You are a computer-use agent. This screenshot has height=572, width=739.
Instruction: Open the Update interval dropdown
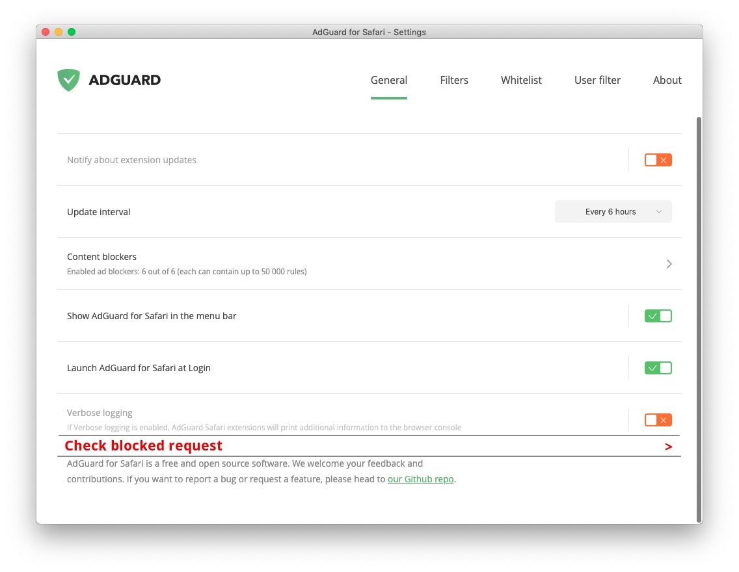[613, 212]
